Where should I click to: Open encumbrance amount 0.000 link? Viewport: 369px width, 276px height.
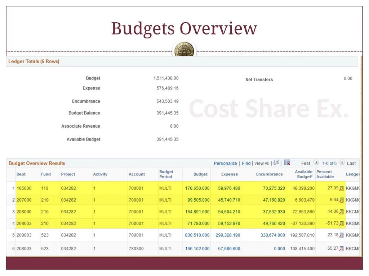pos(280,249)
